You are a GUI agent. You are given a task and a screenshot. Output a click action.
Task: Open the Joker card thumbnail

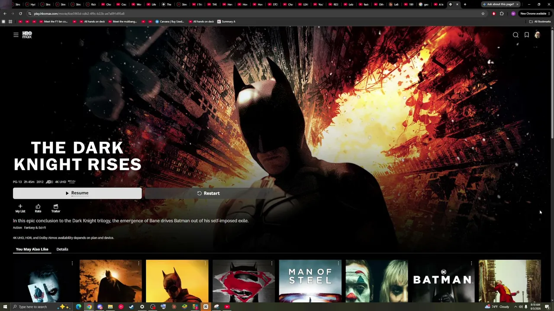pos(44,281)
